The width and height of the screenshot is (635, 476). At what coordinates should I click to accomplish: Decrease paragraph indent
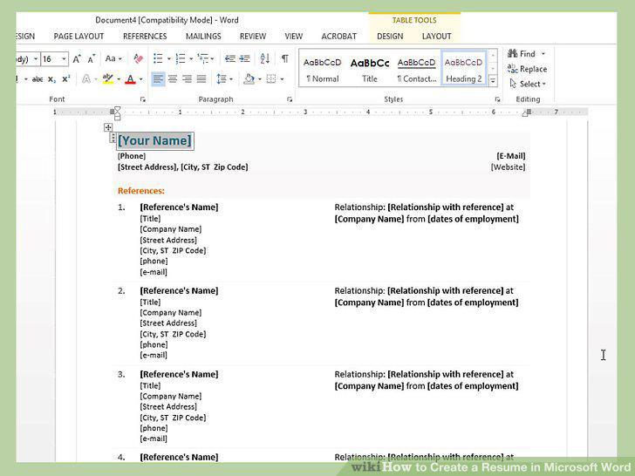[230, 58]
